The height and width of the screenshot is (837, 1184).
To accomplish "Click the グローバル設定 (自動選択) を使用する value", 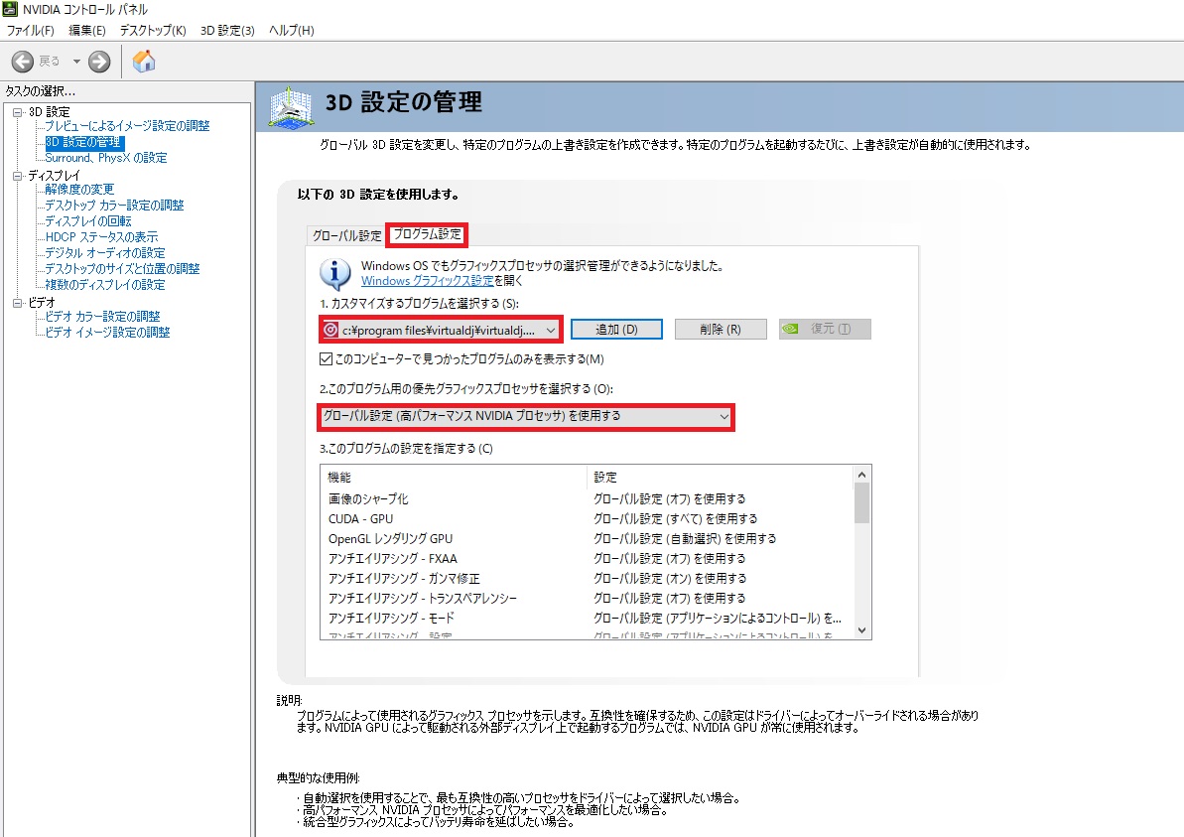I will (684, 538).
